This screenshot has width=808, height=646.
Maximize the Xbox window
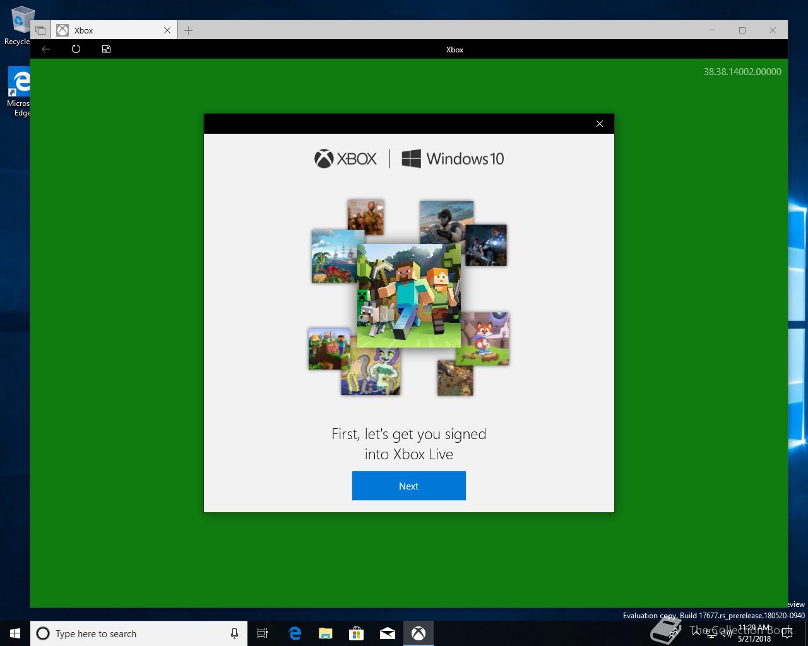click(742, 30)
